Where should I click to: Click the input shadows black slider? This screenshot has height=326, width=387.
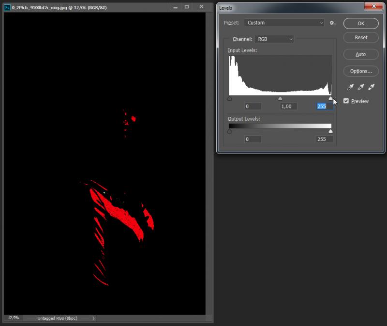coord(229,99)
